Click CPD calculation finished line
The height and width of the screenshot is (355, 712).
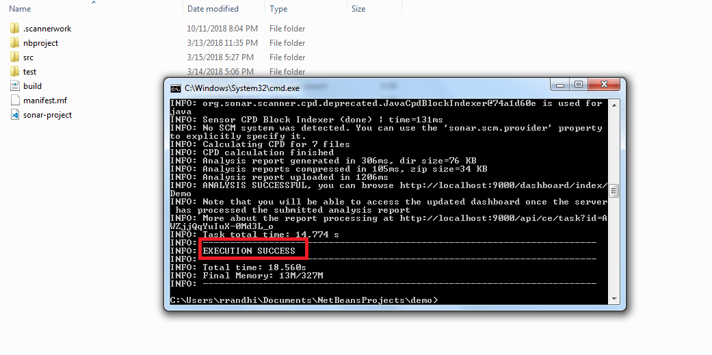tap(252, 153)
